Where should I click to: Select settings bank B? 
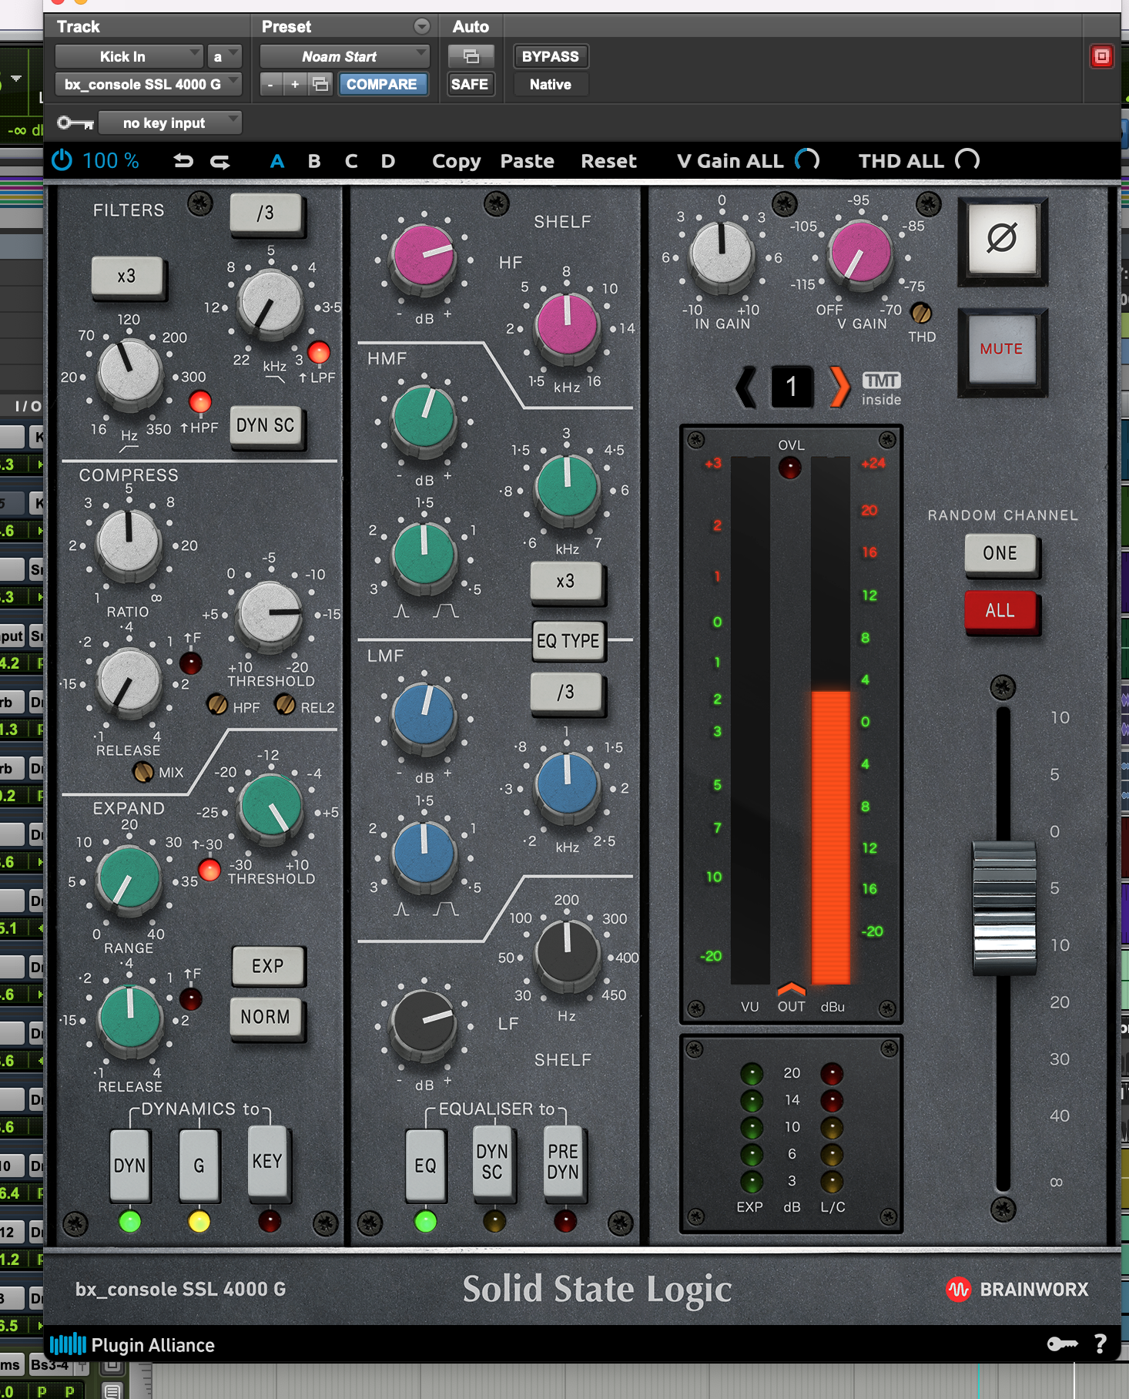click(x=314, y=161)
